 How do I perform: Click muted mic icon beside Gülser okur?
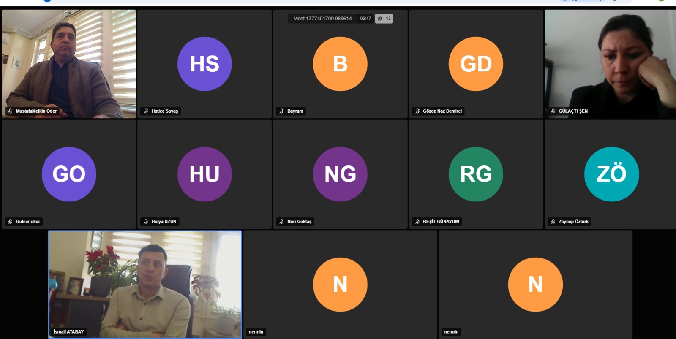pos(10,222)
